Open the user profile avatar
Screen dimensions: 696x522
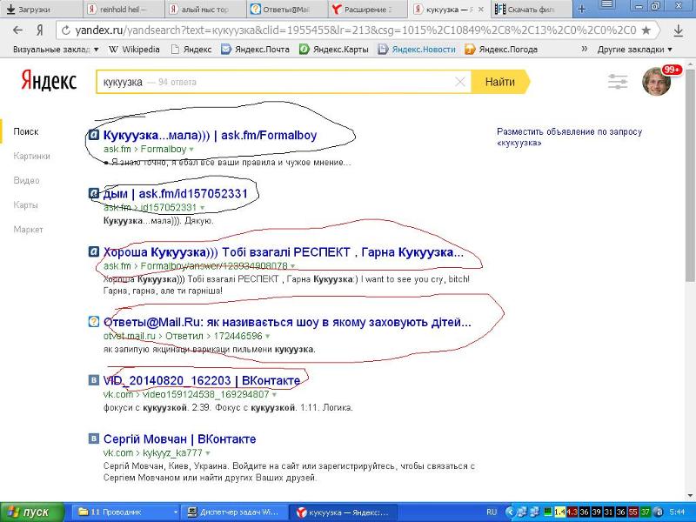coord(657,81)
